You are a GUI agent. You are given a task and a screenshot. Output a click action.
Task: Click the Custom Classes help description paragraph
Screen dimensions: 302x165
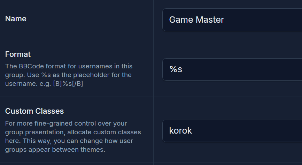(73, 136)
